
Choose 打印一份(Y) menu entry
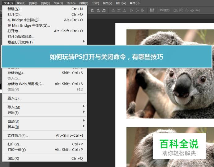(45, 150)
